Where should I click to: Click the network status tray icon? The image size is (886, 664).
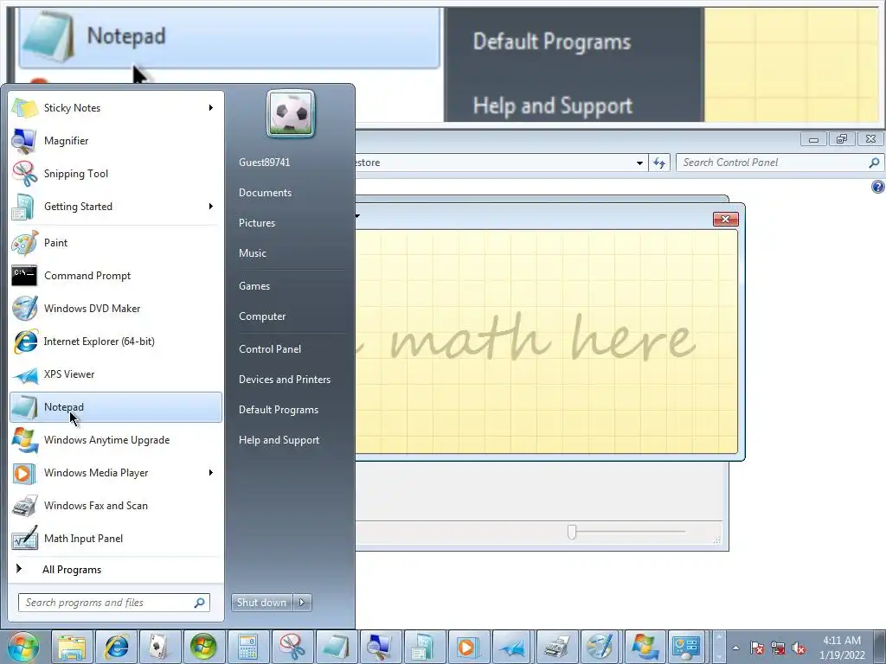point(778,648)
